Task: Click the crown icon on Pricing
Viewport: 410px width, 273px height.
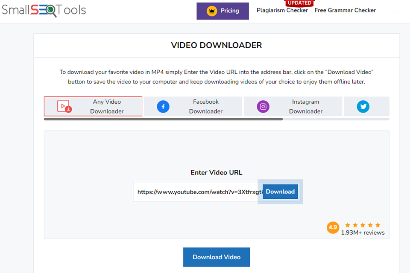Action: (x=212, y=11)
